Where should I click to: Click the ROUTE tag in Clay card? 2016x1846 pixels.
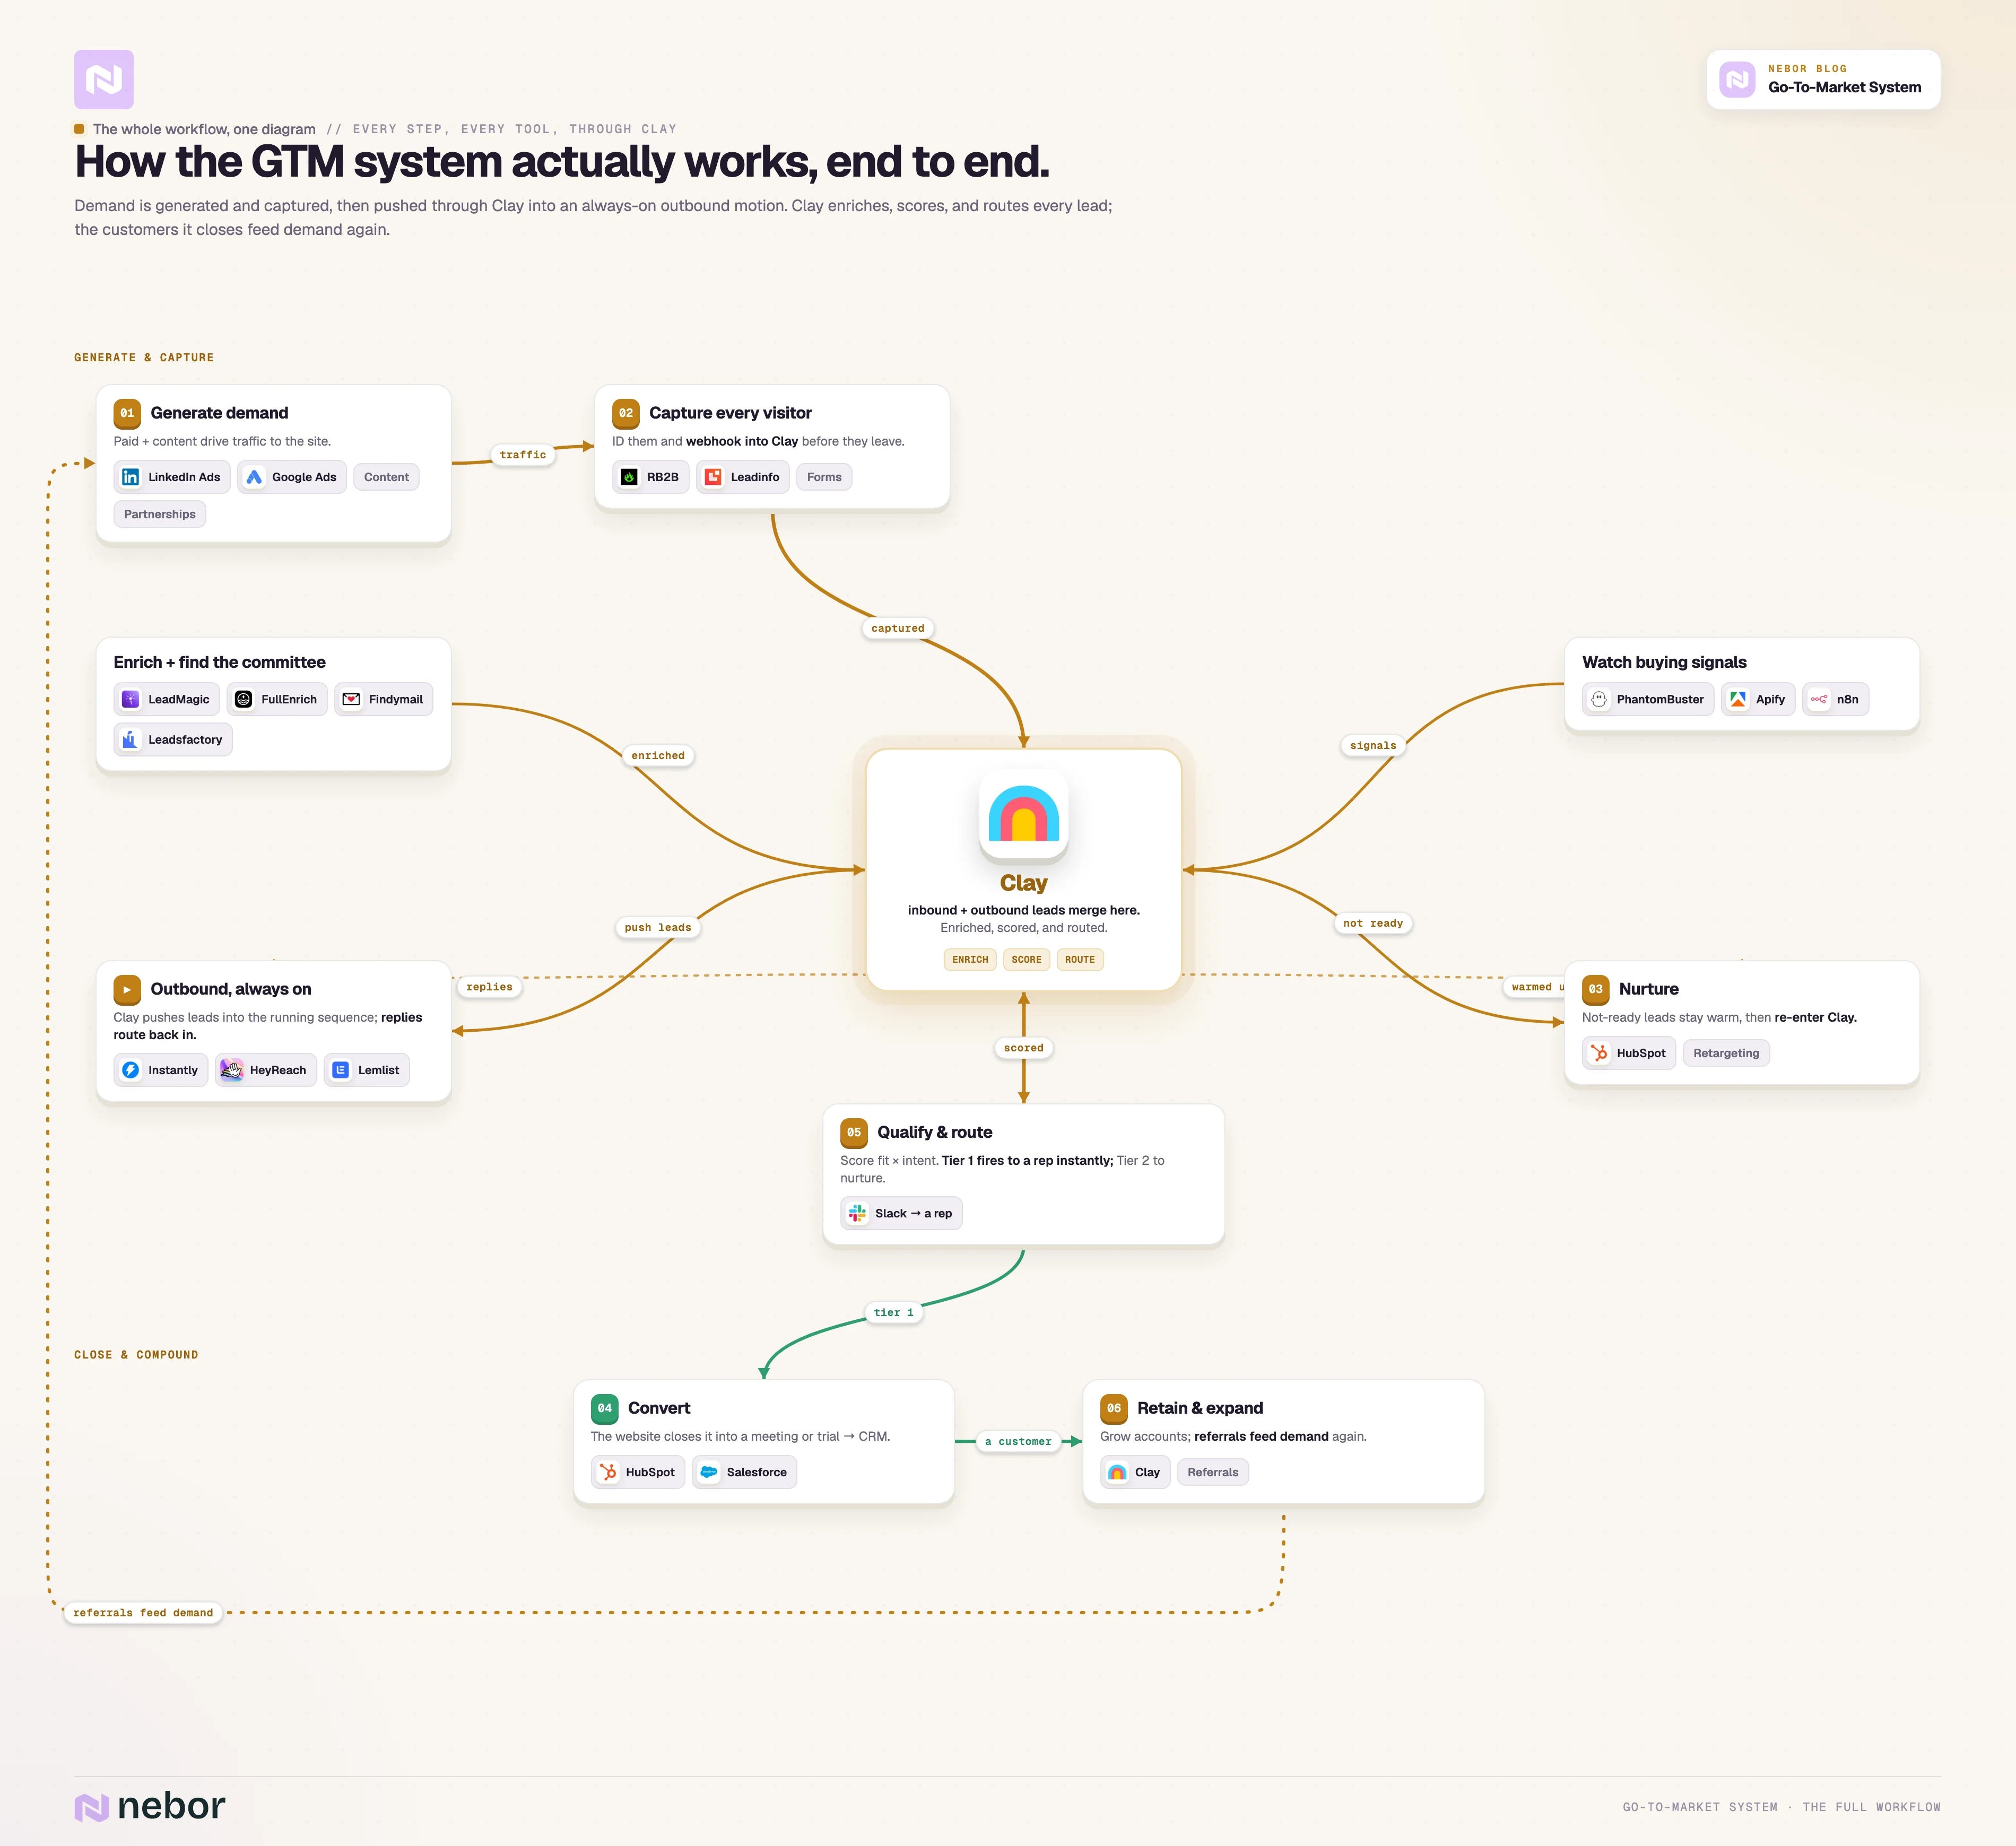[1080, 959]
